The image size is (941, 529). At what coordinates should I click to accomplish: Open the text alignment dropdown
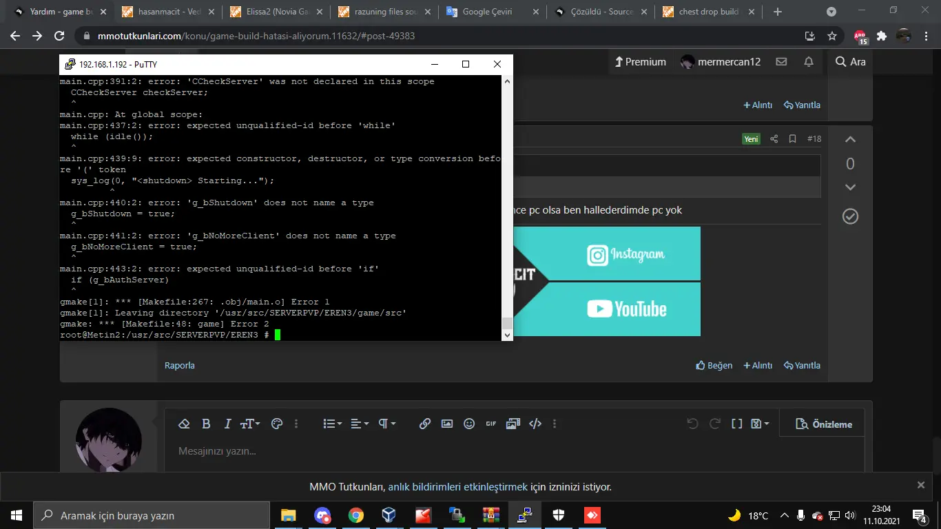[358, 424]
